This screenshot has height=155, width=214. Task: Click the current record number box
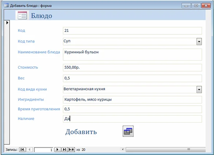(43, 150)
